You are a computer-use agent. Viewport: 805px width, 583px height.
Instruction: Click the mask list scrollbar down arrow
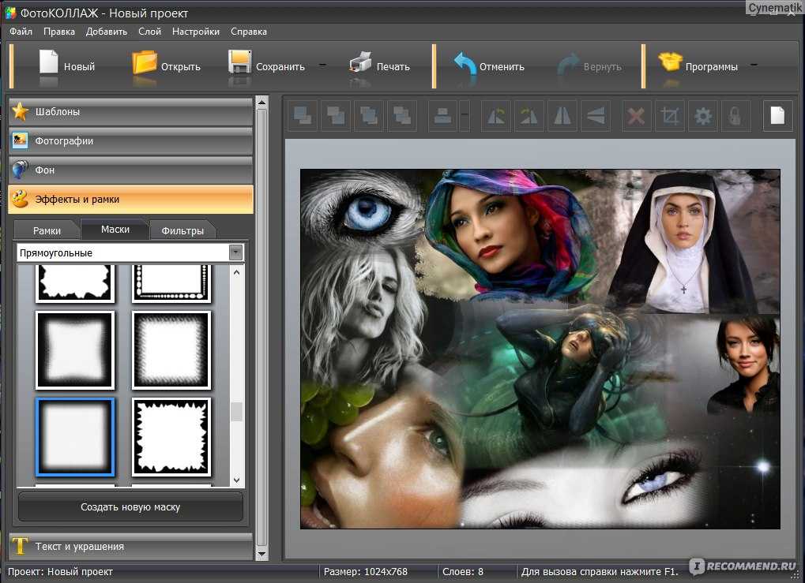(x=236, y=480)
